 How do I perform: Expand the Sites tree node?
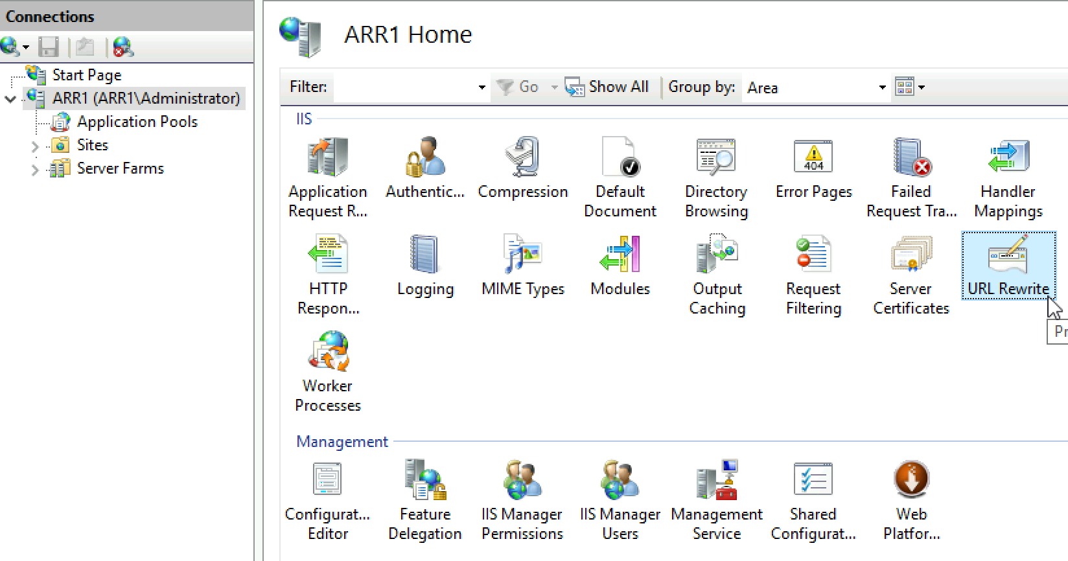[x=35, y=146]
